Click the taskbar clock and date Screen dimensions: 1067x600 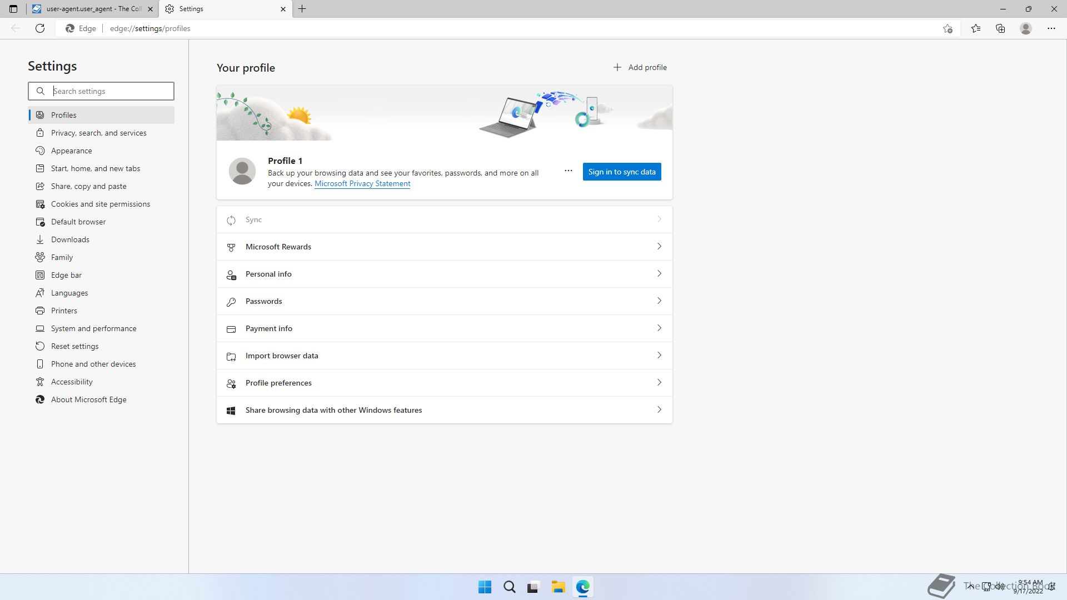coord(1029,587)
